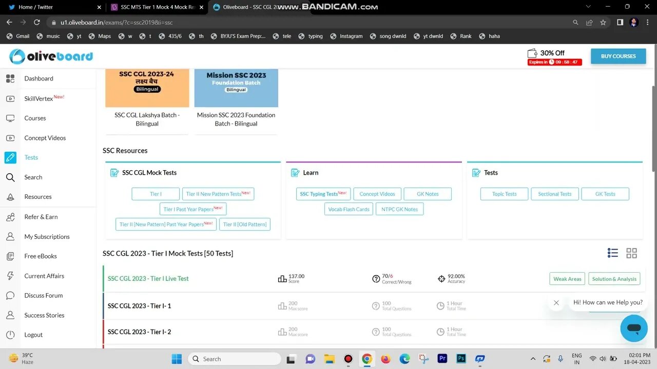Open SSC CGL Lakshya Batch thumbnail
Viewport: 657px width, 369px height.
point(147,88)
